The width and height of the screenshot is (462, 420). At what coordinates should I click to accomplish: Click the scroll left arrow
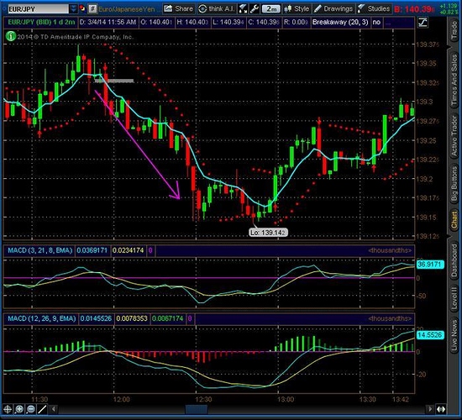click(54, 409)
